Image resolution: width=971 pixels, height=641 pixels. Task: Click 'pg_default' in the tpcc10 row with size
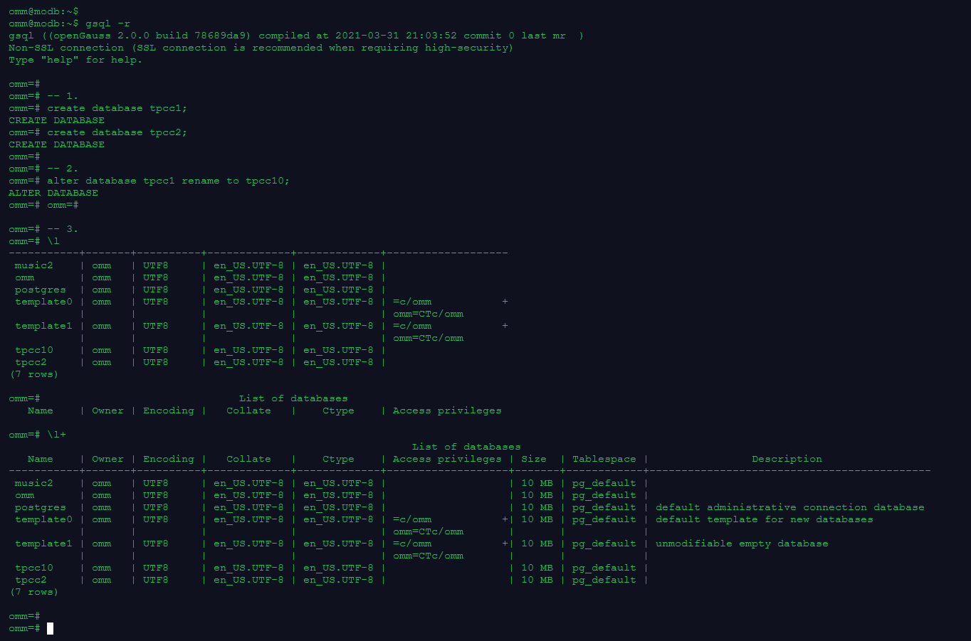coord(604,568)
